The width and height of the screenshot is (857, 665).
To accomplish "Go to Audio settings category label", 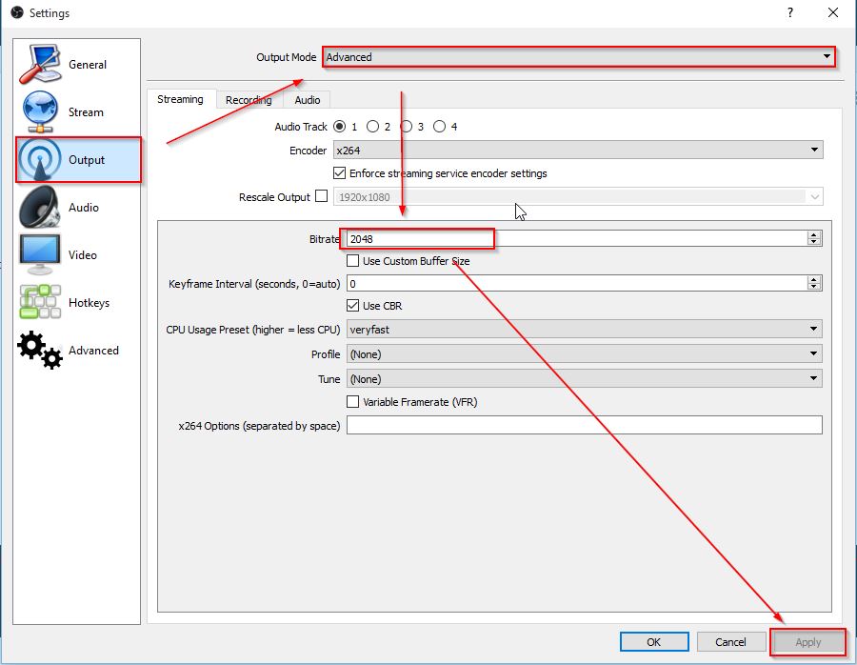I will coord(84,208).
